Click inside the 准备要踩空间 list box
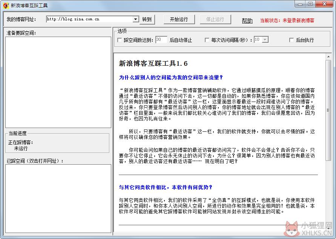The width and height of the screenshot is (336, 239). click(x=58, y=82)
